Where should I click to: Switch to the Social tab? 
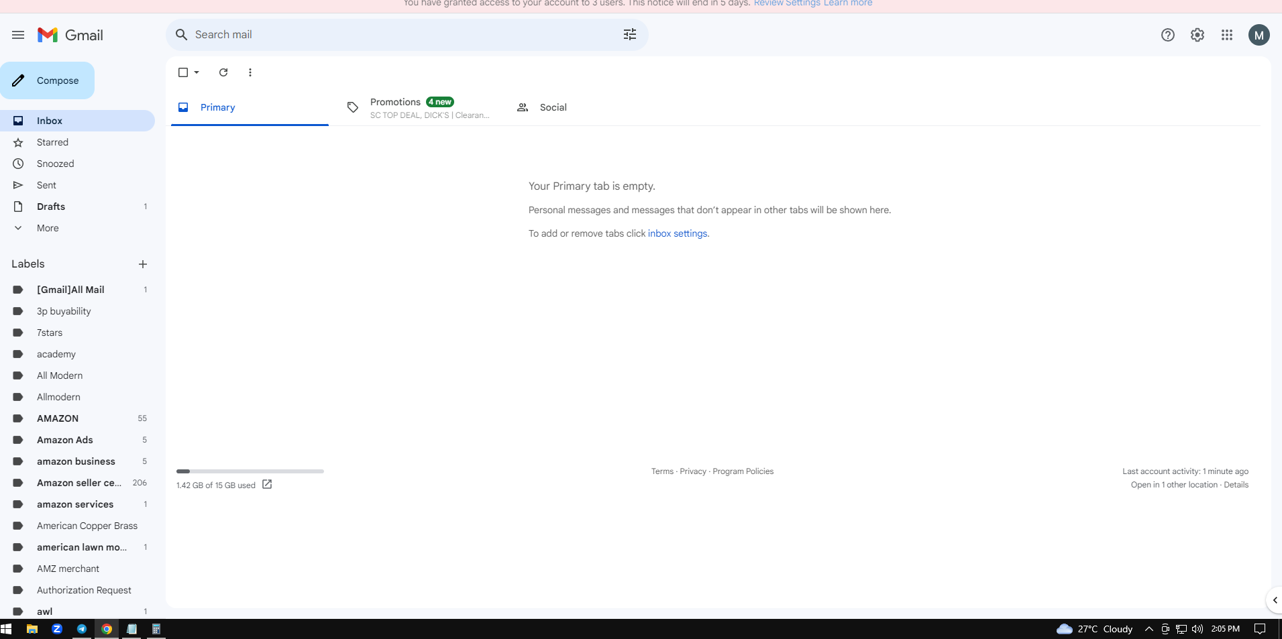pyautogui.click(x=542, y=107)
